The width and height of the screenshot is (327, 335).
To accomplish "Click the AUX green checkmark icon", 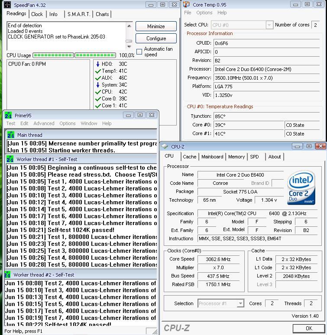I will (98, 78).
